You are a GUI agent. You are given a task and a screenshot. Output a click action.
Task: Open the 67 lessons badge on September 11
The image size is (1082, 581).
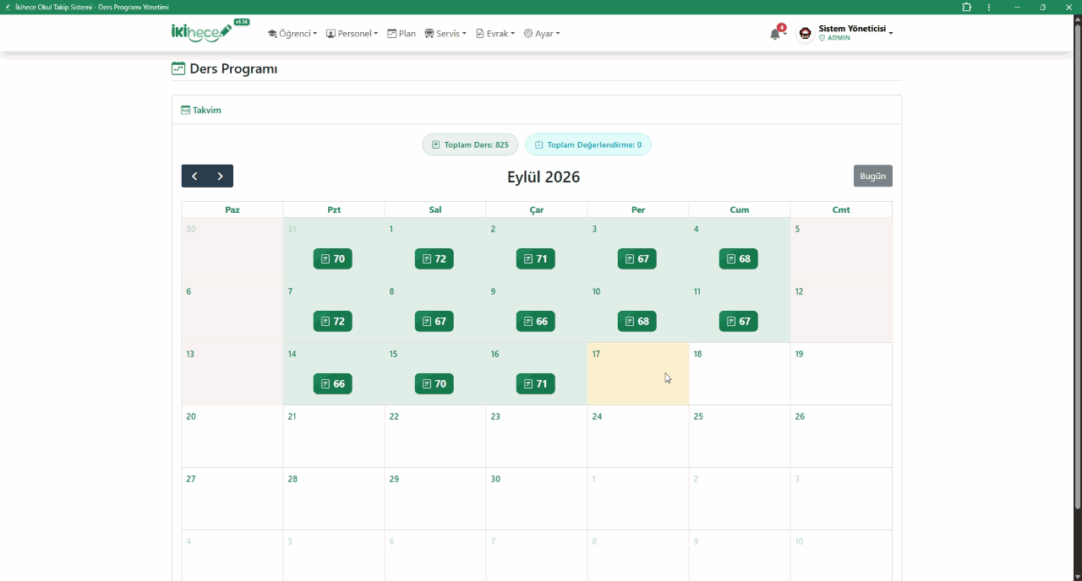coord(738,321)
